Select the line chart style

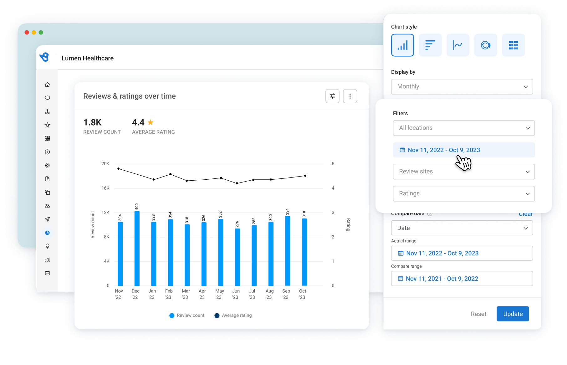coord(458,45)
